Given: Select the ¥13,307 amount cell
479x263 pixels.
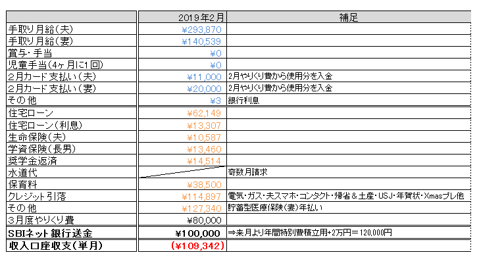Looking at the screenshot, I should (182, 125).
